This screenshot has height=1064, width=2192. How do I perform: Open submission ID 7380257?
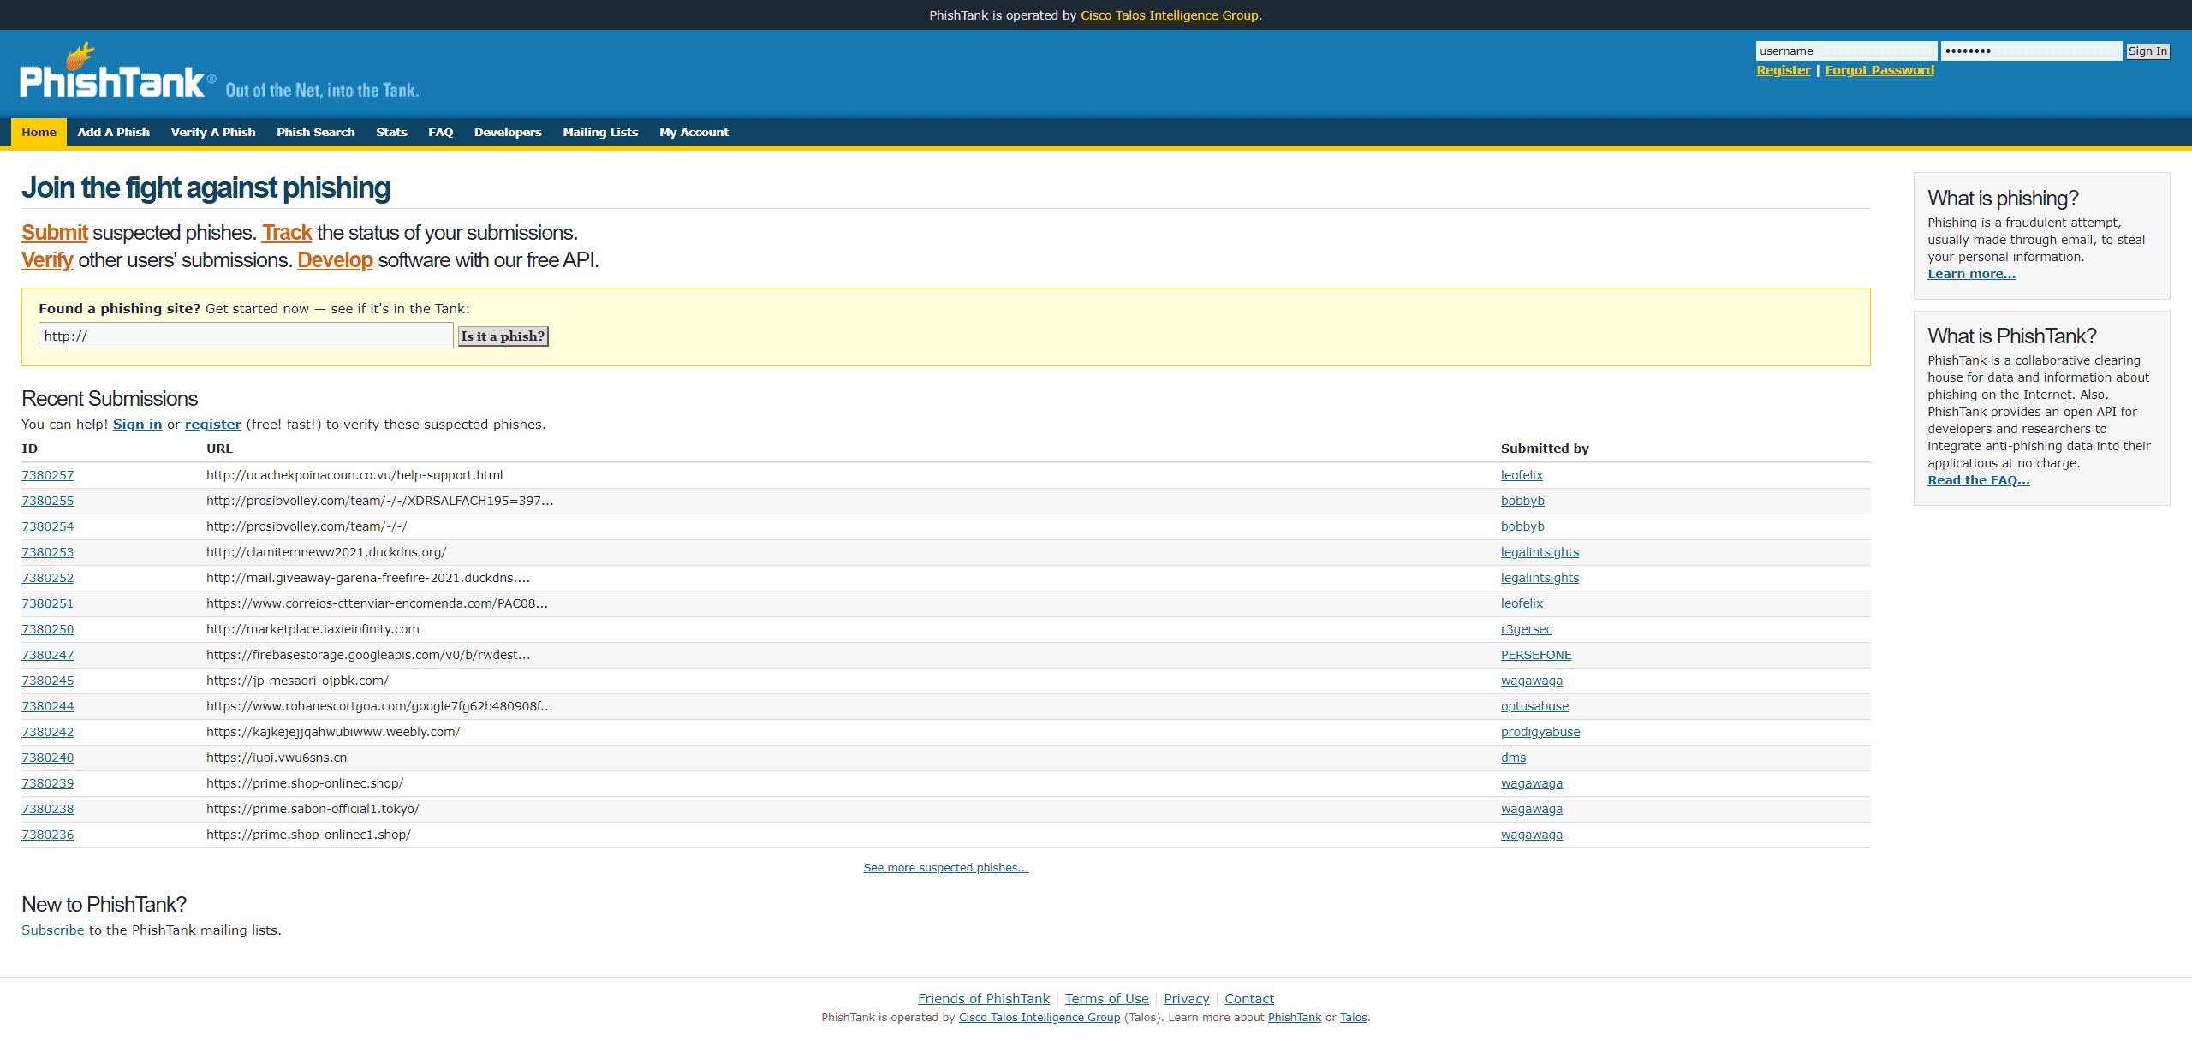point(48,475)
